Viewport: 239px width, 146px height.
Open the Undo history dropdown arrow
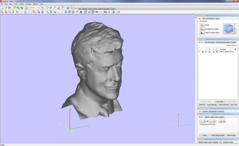pyautogui.click(x=34, y=8)
